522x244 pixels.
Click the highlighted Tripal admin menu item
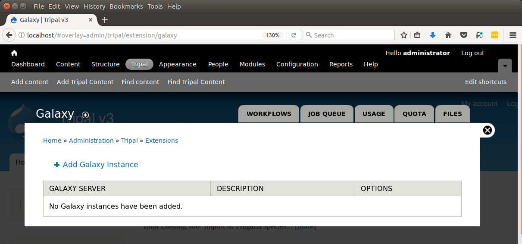[x=139, y=64]
